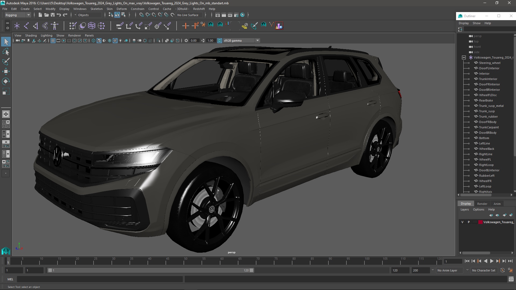
Task: Activate the Rotate tool
Action: 6,81
